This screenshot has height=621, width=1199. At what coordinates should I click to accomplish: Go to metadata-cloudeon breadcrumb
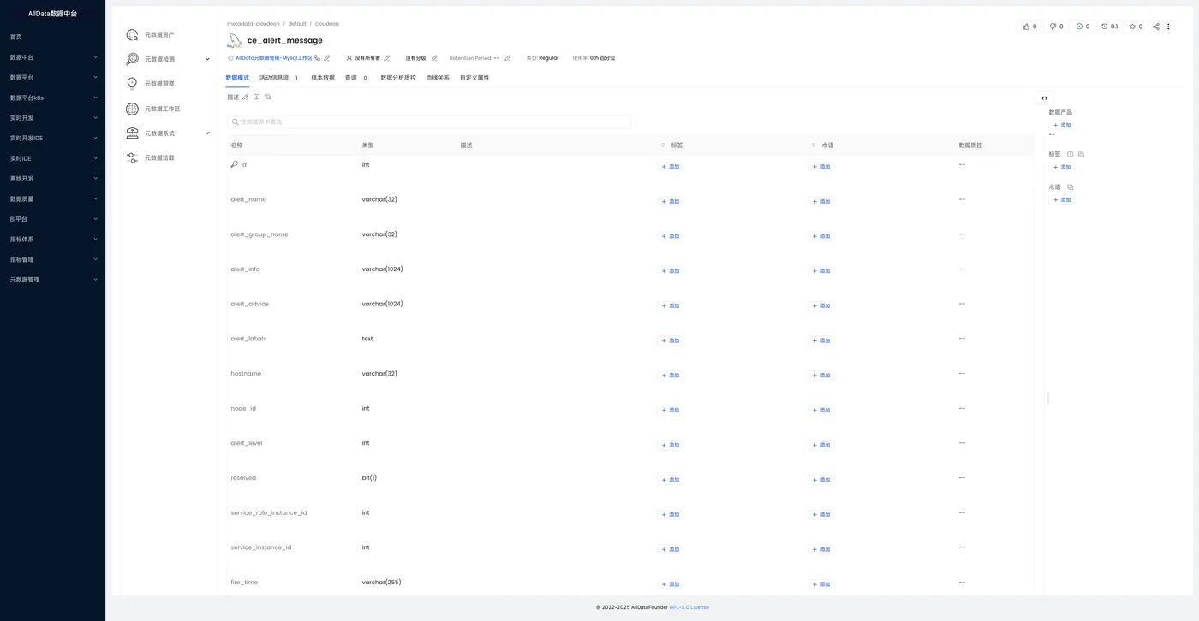click(x=254, y=24)
